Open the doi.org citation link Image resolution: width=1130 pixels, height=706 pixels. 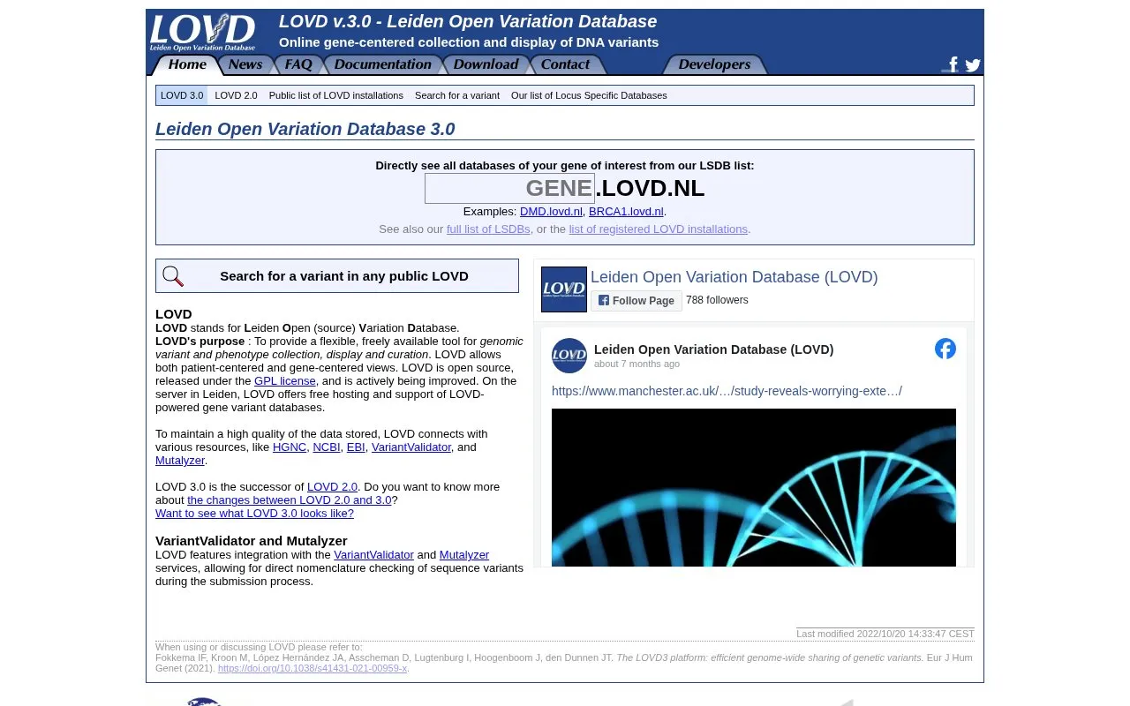coord(313,668)
